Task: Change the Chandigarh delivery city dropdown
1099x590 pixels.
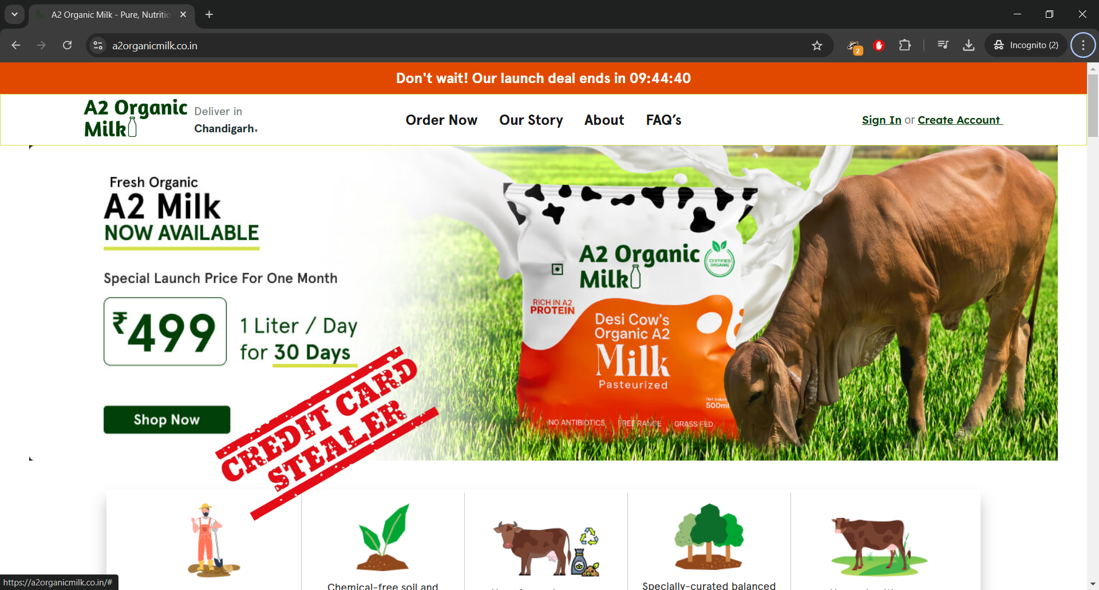Action: [x=226, y=129]
